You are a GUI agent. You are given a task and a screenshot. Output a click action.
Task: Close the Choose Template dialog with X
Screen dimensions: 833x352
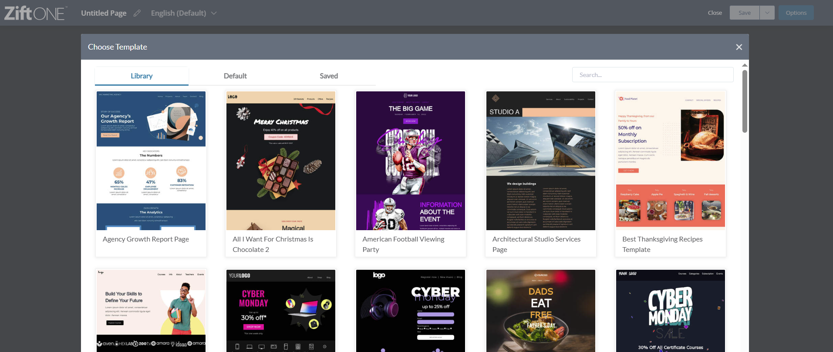click(739, 47)
